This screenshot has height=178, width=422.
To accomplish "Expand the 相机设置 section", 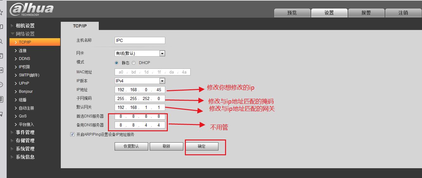I will (x=25, y=26).
